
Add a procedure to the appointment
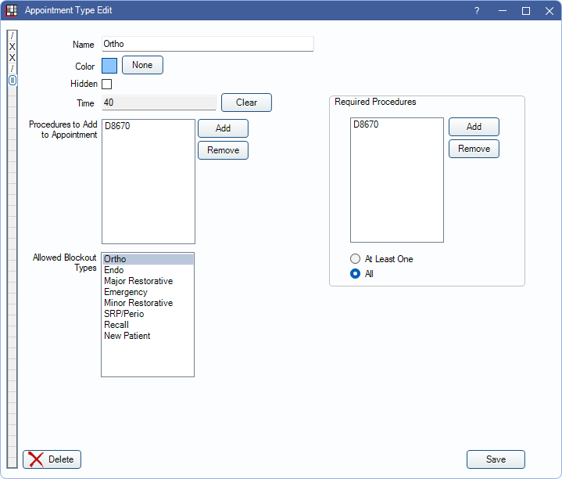[223, 128]
